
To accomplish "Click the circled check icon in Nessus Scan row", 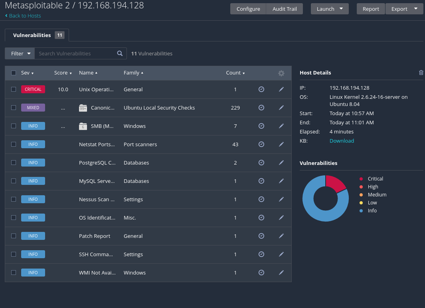I will coord(261,199).
